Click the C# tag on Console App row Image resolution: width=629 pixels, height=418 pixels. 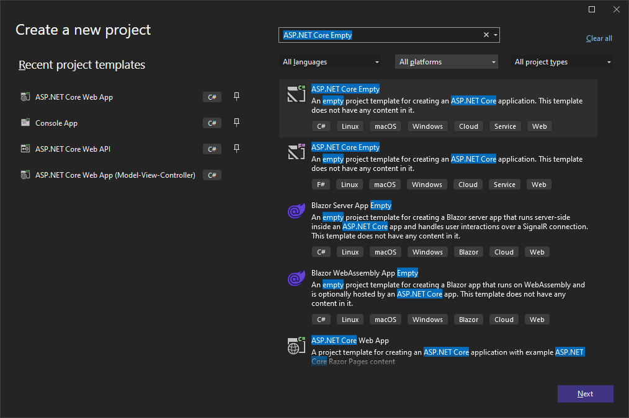(x=212, y=123)
